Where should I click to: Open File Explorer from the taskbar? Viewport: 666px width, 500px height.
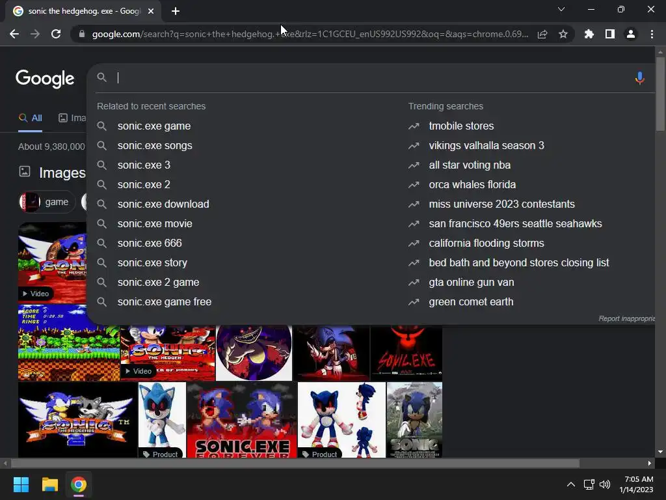[49, 484]
